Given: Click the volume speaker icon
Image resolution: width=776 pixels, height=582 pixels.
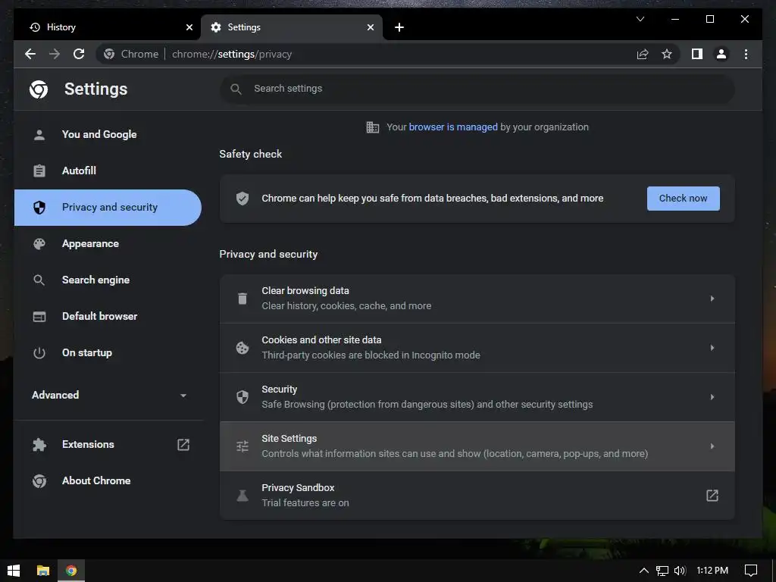Looking at the screenshot, I should pyautogui.click(x=680, y=571).
